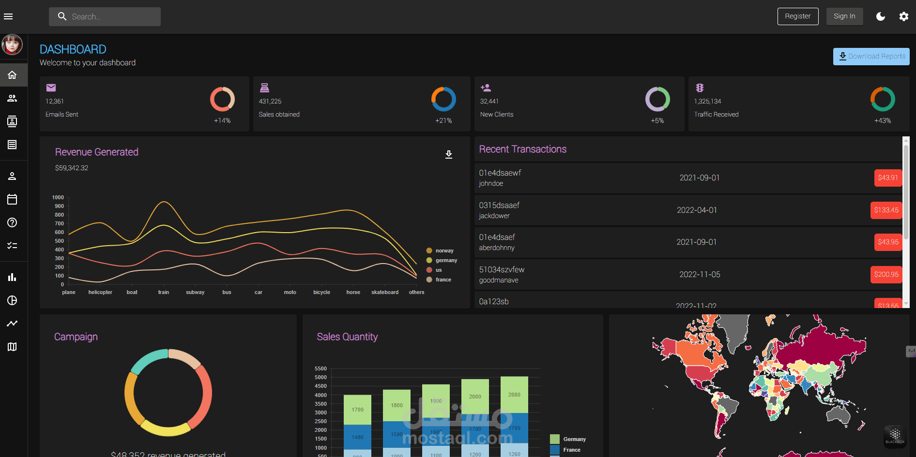Open settings gear icon
The image size is (916, 457).
click(x=904, y=16)
